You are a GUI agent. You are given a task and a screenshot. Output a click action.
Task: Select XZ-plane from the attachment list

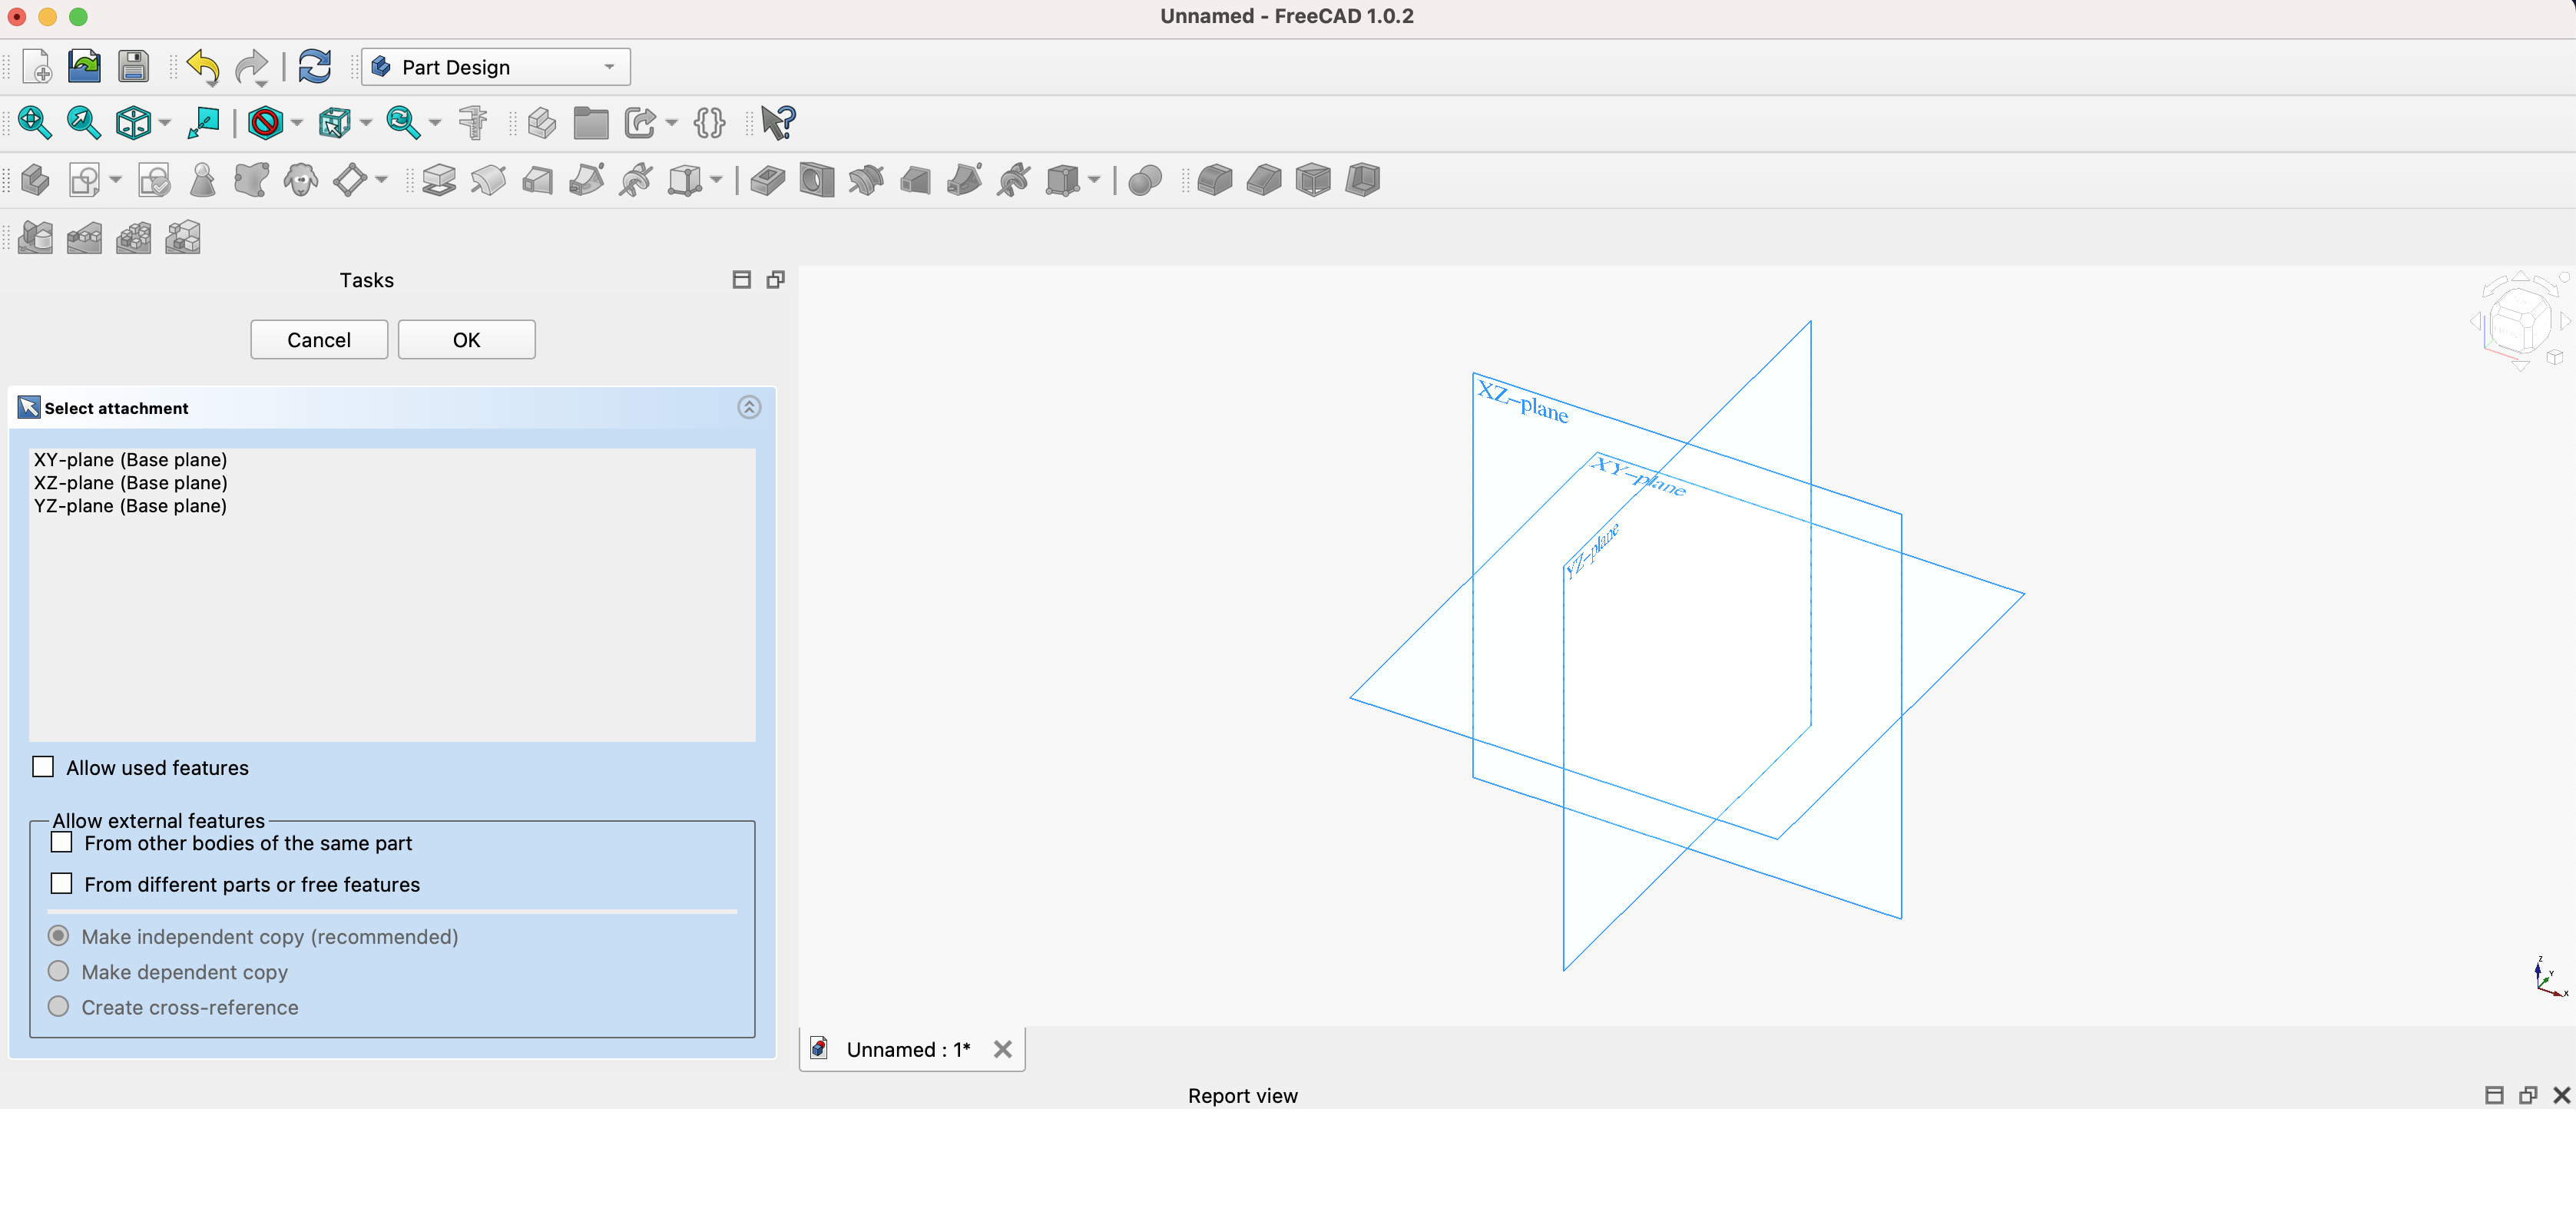pyautogui.click(x=130, y=482)
